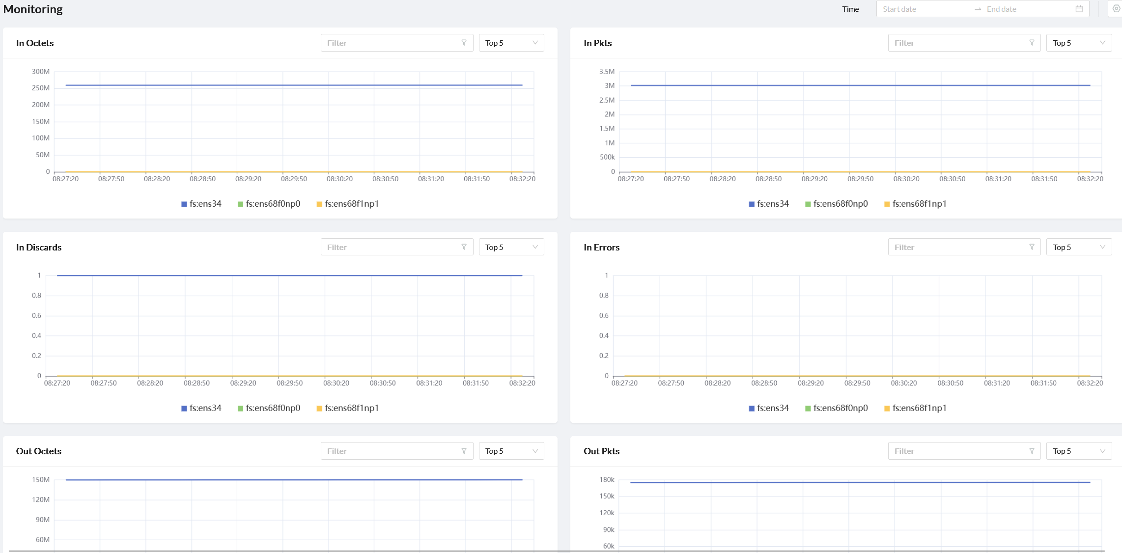The width and height of the screenshot is (1122, 553).
Task: Open Top 5 dropdown for In Errors
Action: tap(1078, 247)
